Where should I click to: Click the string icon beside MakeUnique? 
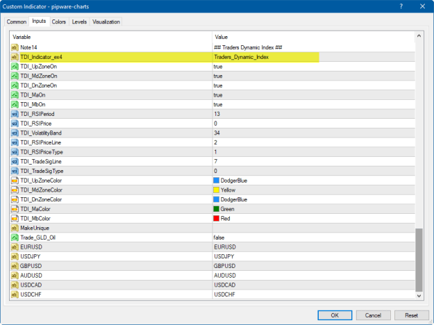15,228
